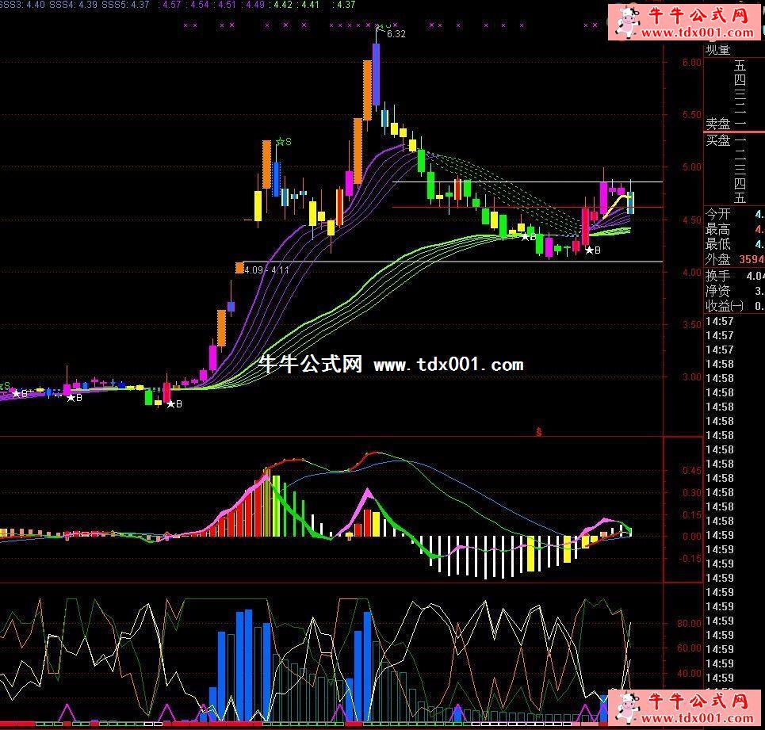The height and width of the screenshot is (730, 765).
Task: Select the ★B marker under the lowest green candle on the left
Action: (174, 404)
